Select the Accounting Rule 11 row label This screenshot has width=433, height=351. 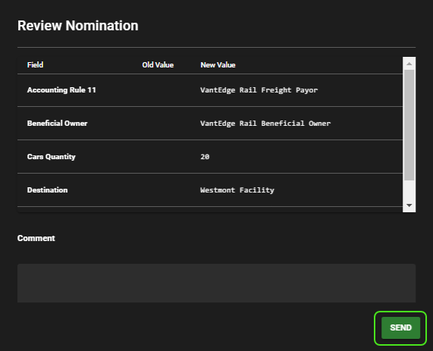(61, 90)
